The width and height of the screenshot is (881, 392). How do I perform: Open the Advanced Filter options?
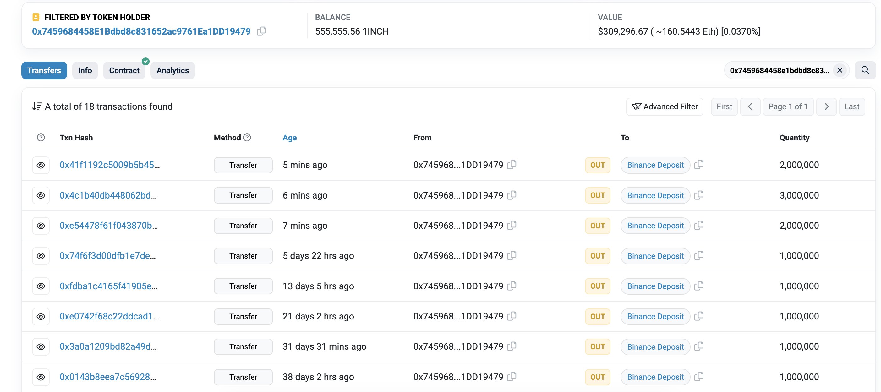(665, 106)
